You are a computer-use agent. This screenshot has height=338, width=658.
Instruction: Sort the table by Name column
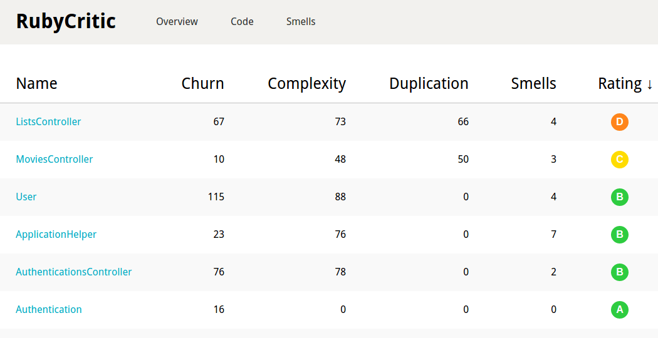pos(36,84)
